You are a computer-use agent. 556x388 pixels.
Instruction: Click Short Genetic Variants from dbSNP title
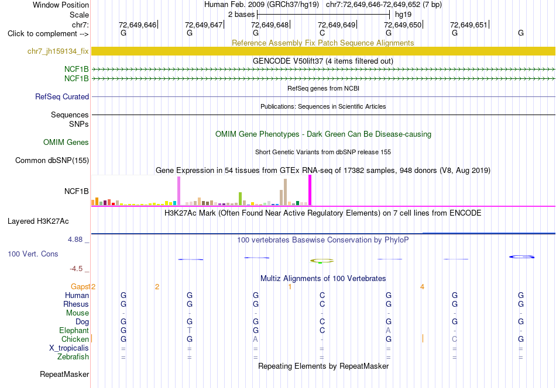[323, 152]
